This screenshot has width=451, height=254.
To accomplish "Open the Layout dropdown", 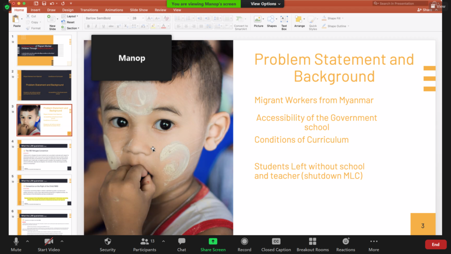I will pos(70,16).
